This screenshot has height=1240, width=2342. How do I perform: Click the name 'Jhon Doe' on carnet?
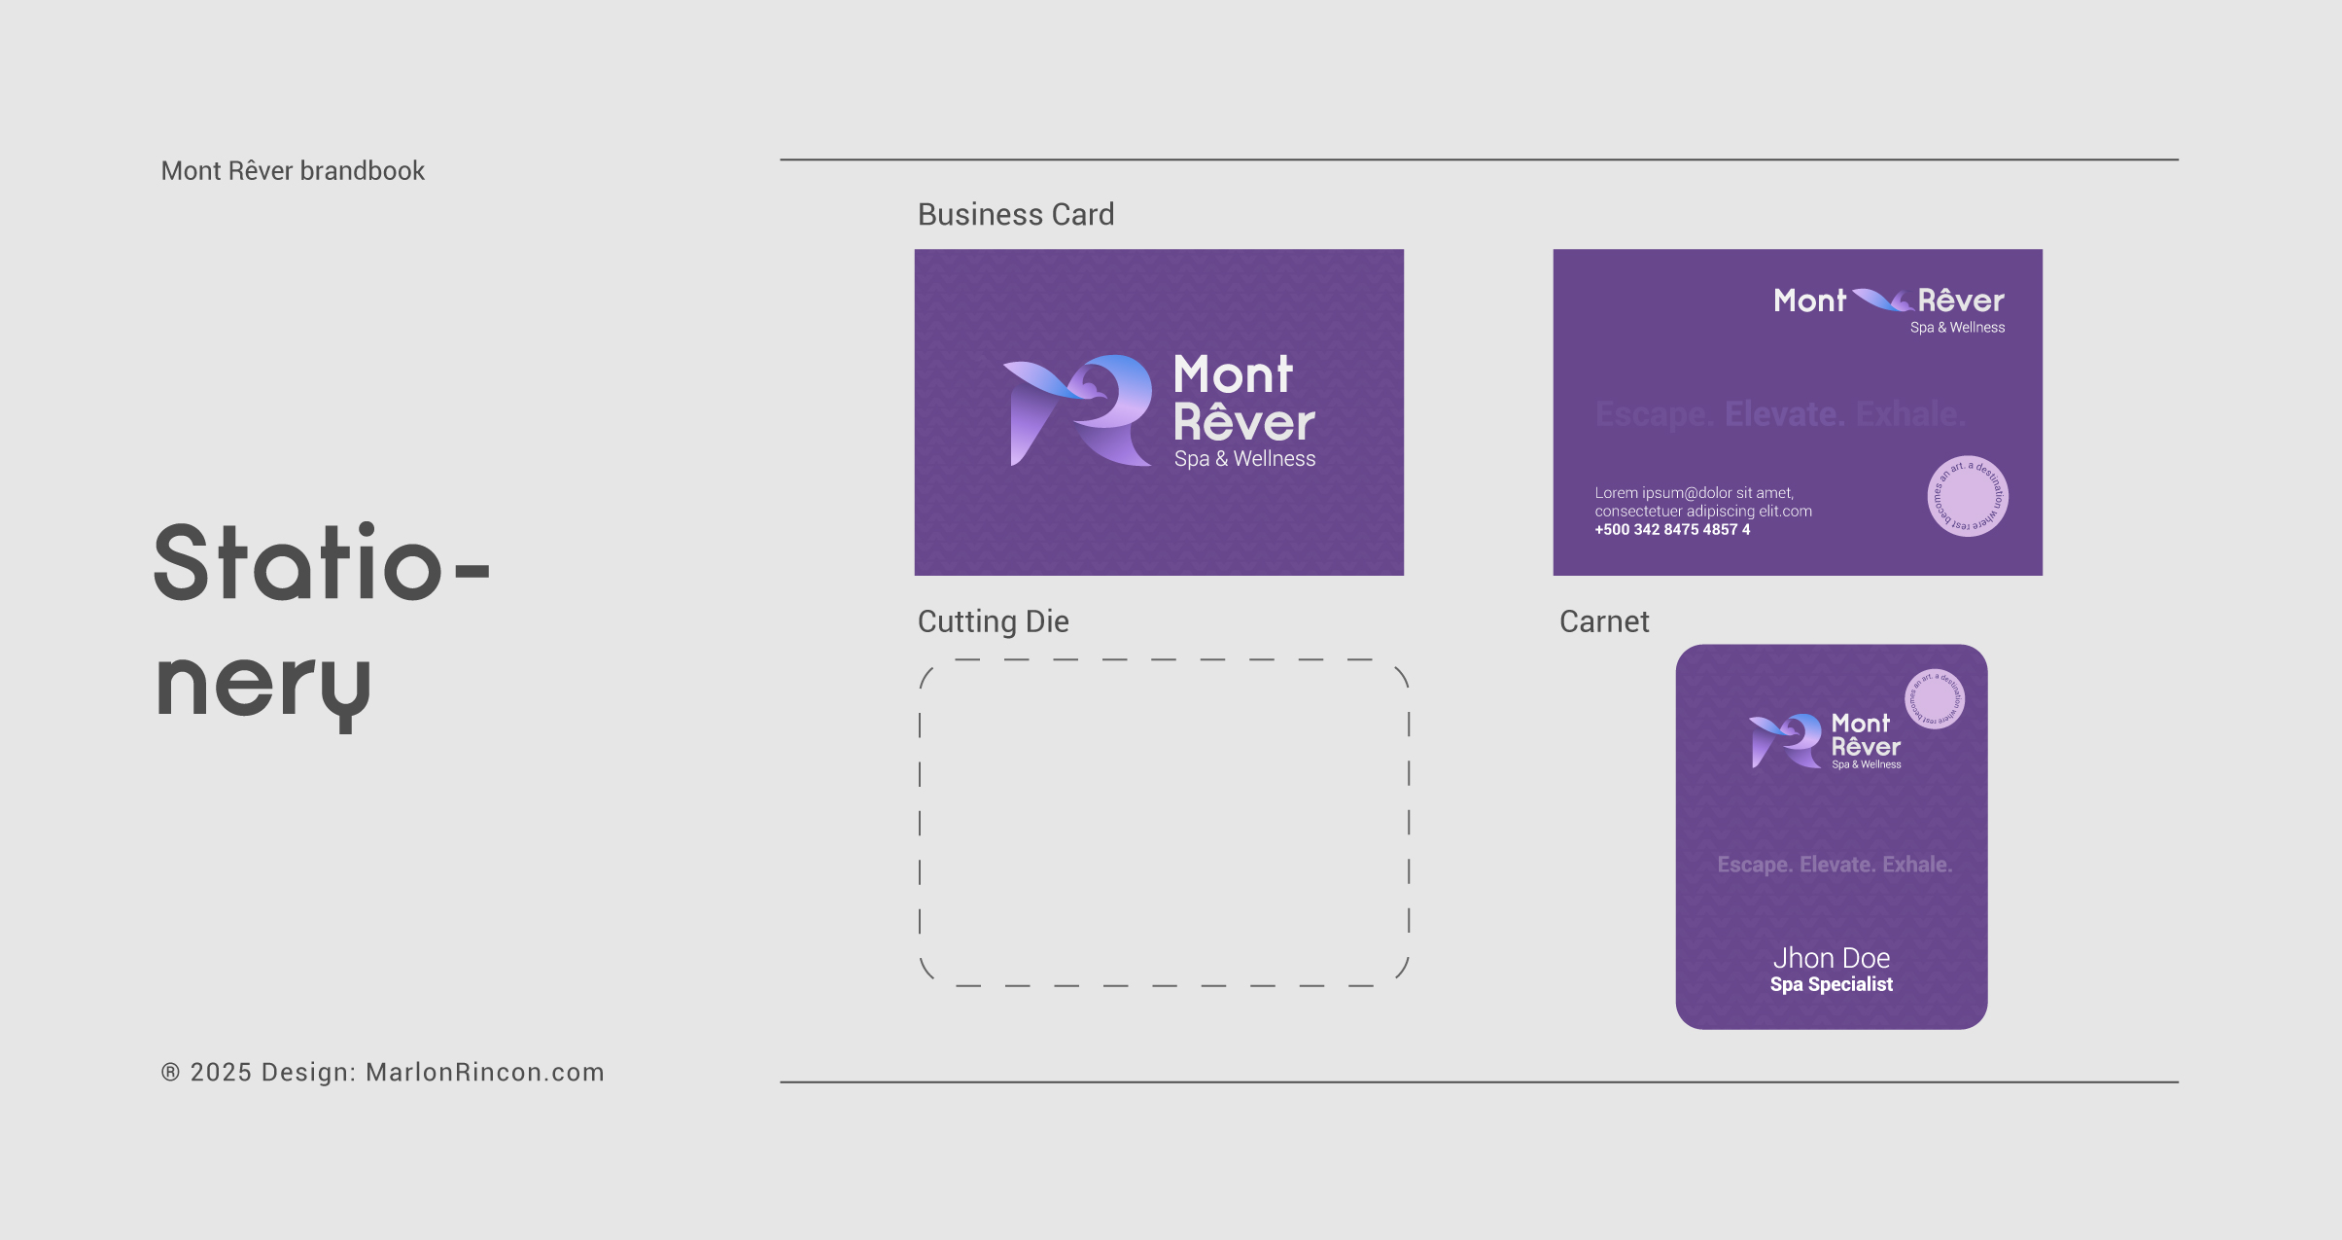[1832, 958]
